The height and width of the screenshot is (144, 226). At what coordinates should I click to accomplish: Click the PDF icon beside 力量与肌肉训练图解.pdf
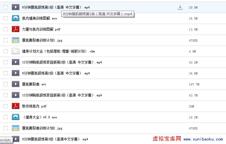pyautogui.click(x=15, y=29)
